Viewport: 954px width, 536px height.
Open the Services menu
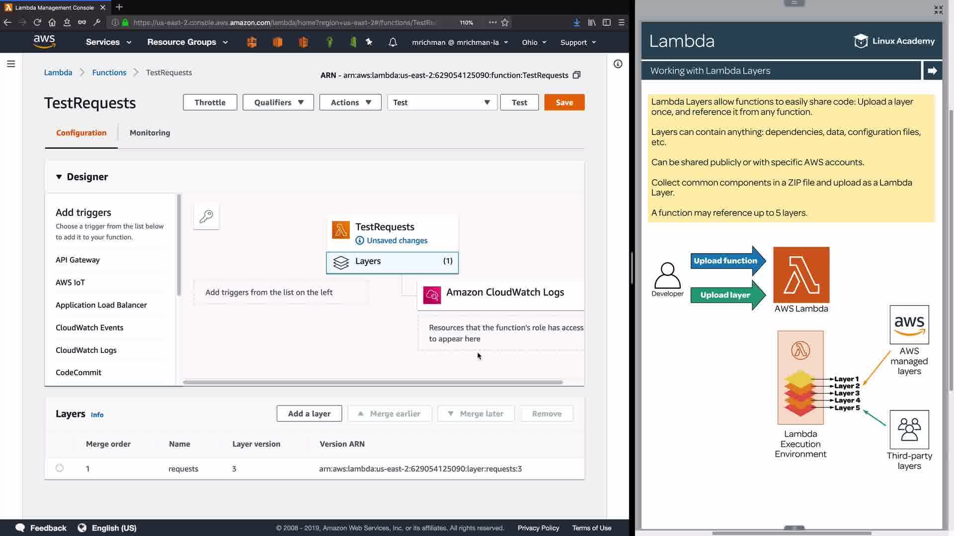tap(108, 42)
